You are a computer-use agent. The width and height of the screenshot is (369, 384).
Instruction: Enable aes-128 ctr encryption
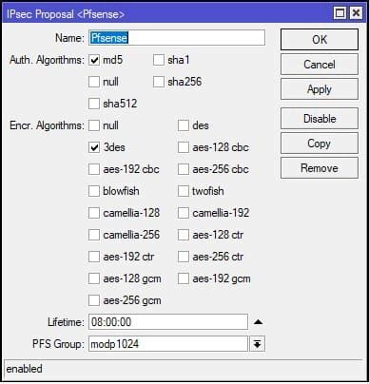click(x=184, y=235)
